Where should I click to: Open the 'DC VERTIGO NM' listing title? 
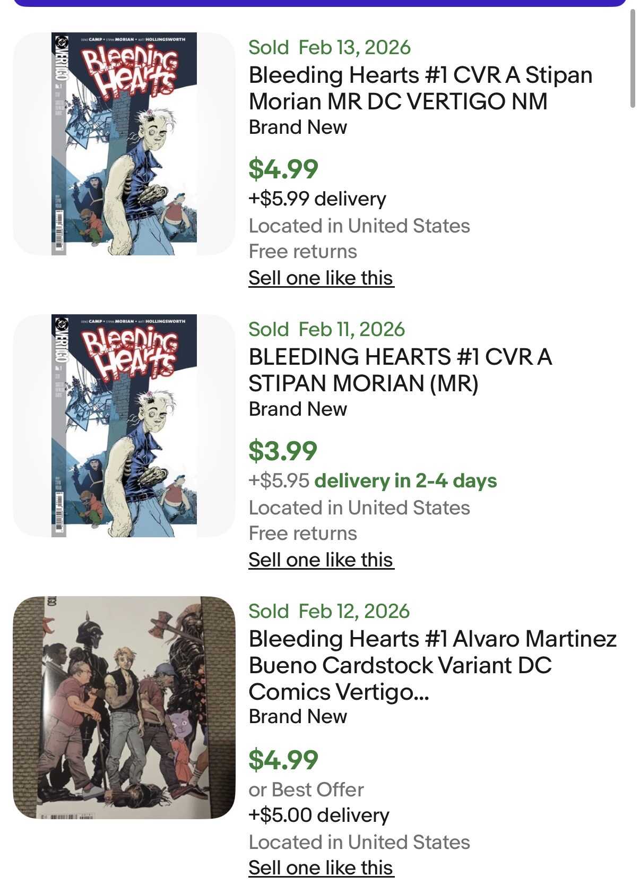coord(420,88)
